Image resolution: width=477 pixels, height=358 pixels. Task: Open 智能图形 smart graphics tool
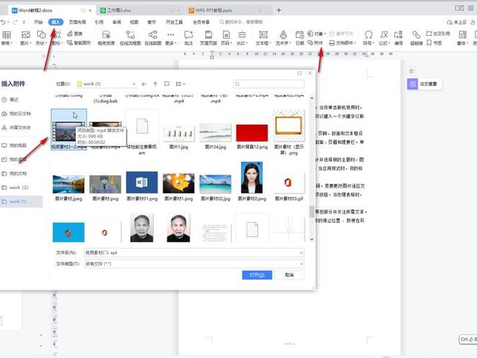point(79,42)
